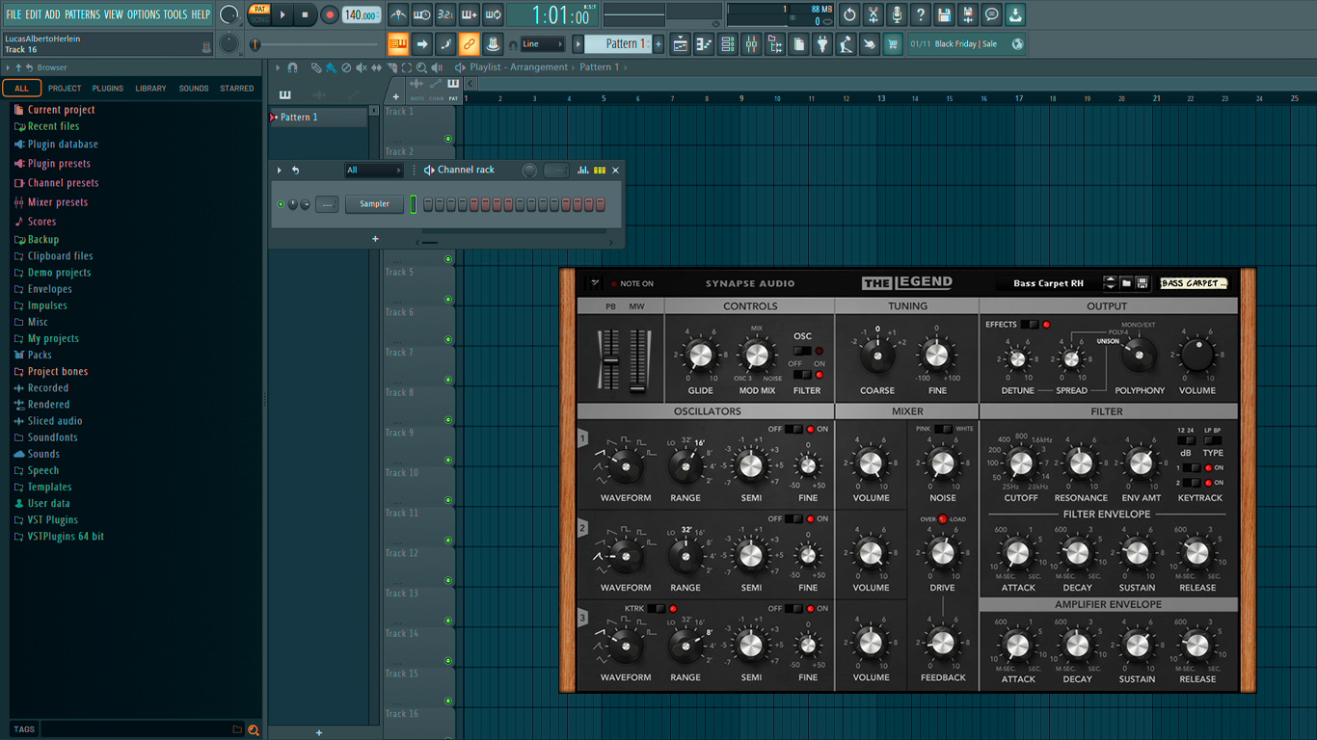Select the playlist mute tool icon
The width and height of the screenshot is (1317, 740).
tap(362, 67)
